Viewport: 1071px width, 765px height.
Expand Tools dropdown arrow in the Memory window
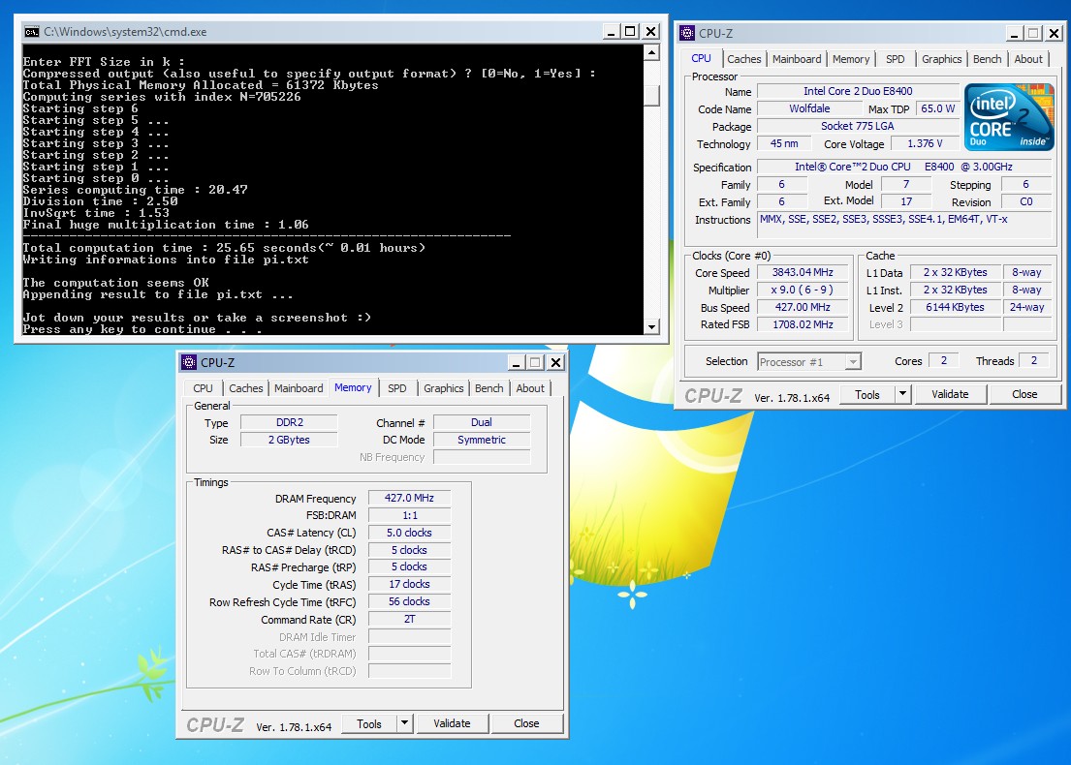[x=405, y=723]
